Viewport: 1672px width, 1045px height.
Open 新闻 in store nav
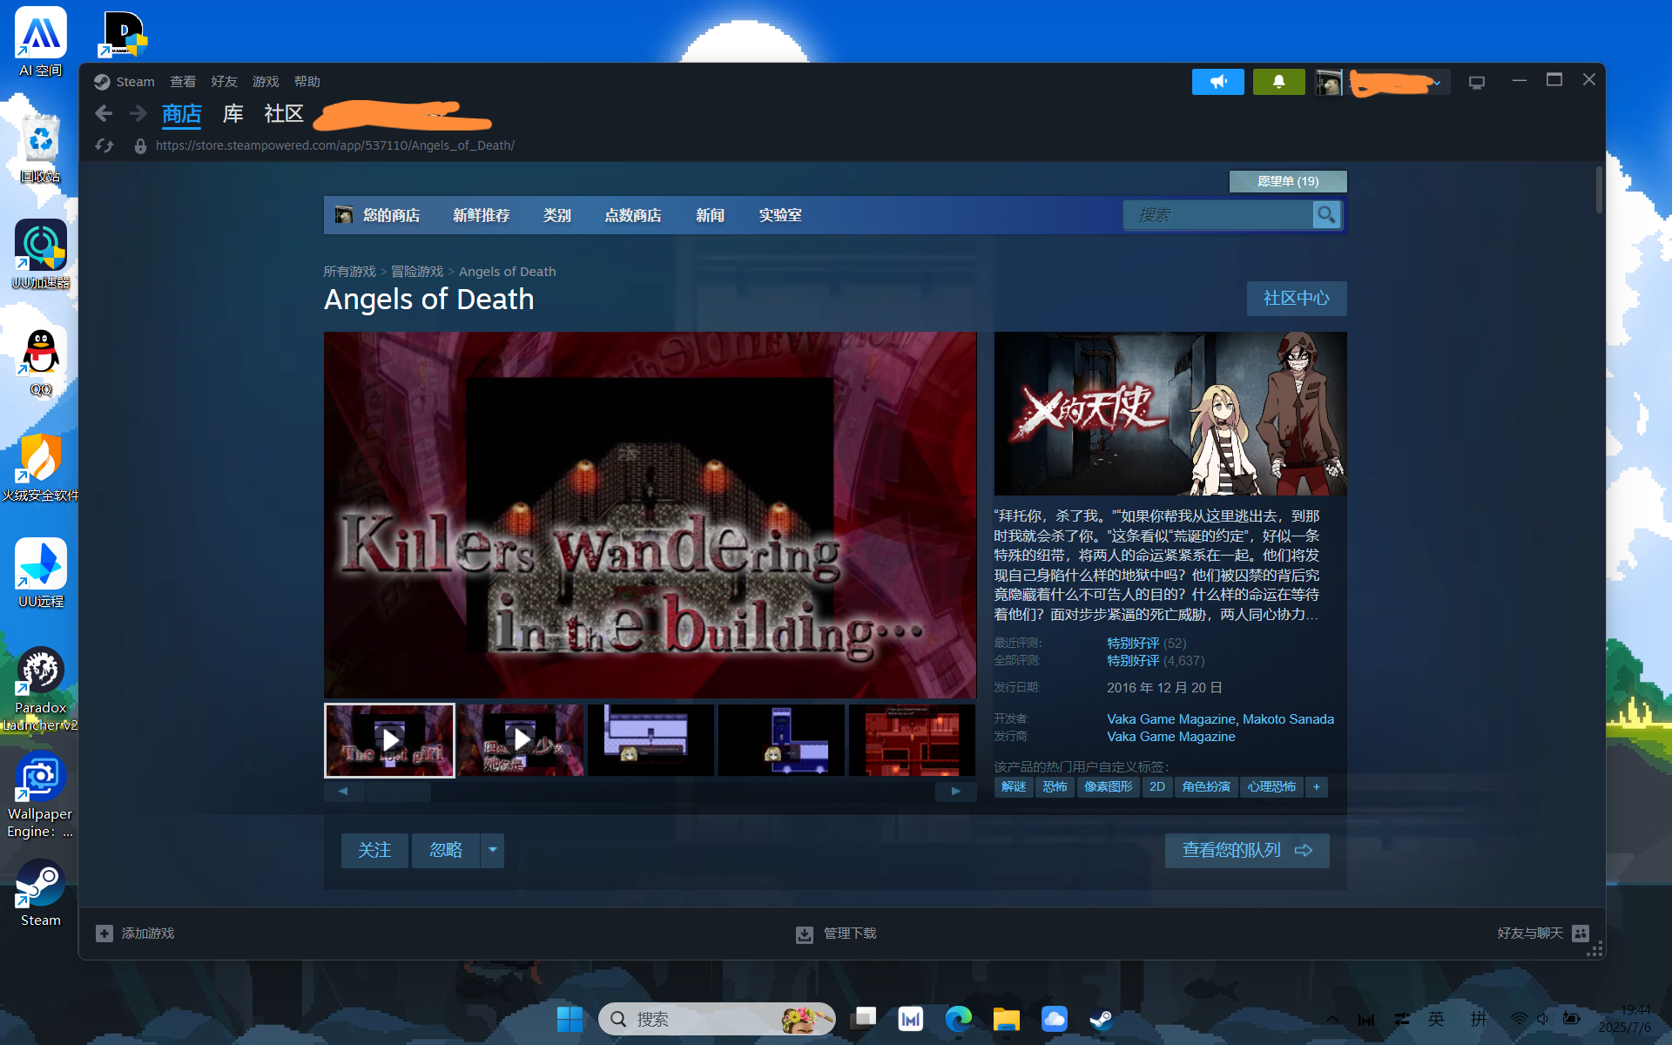[710, 215]
